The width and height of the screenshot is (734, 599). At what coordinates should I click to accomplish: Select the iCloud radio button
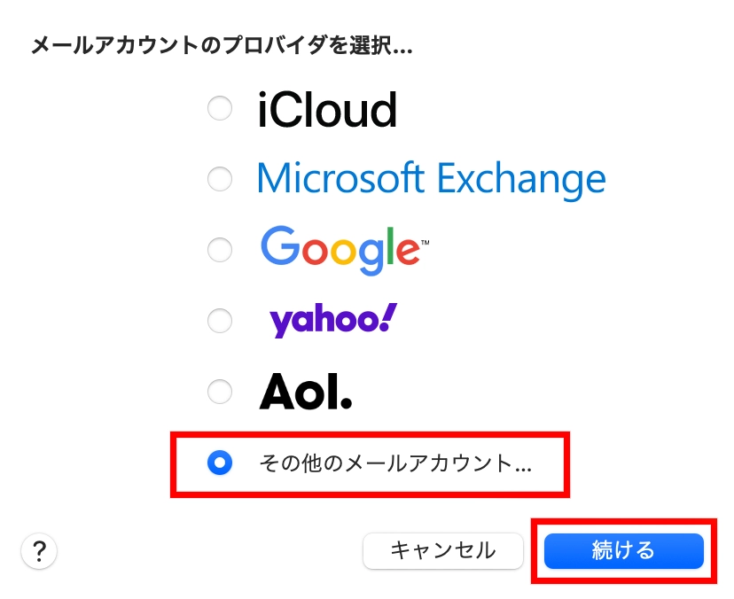tap(219, 109)
